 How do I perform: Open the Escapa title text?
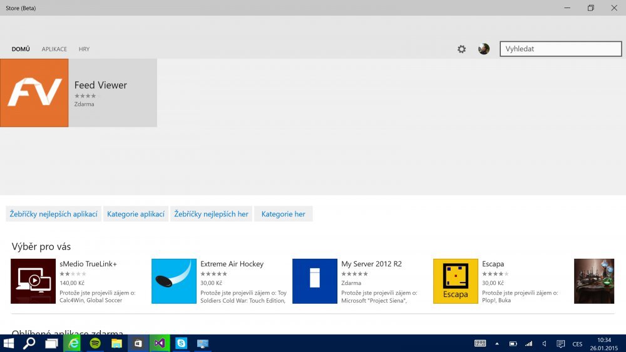pyautogui.click(x=493, y=264)
